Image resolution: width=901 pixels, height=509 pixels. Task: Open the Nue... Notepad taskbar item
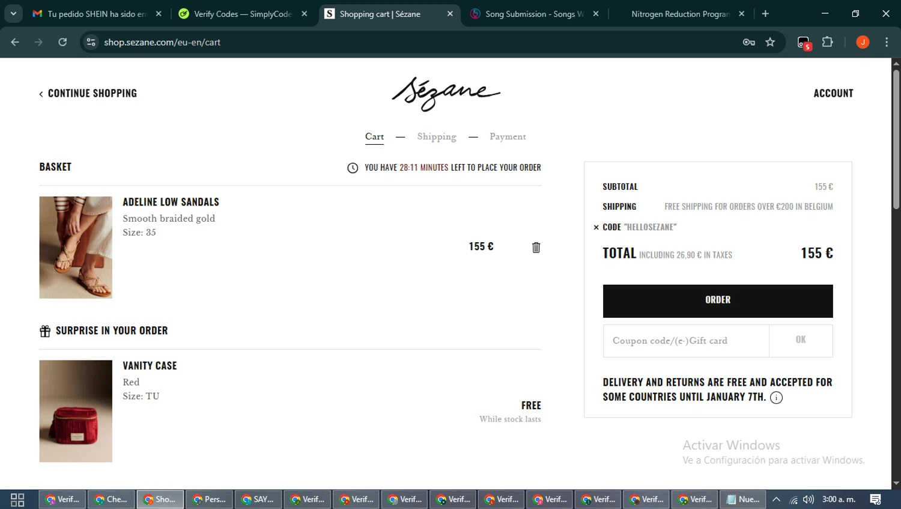[743, 499]
